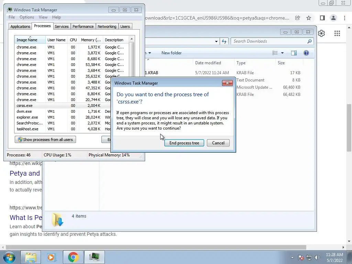Select the explorer.exe process row
The height and width of the screenshot is (264, 352).
point(63,117)
